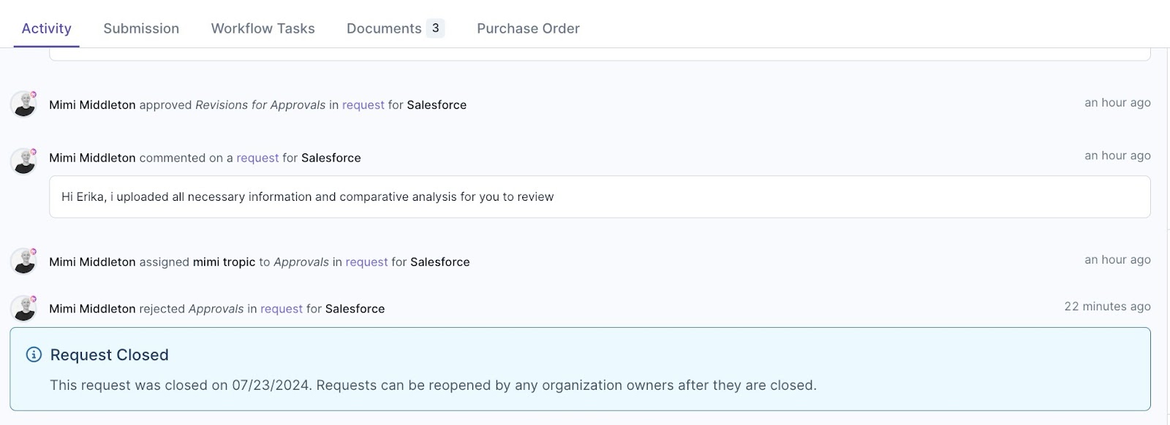Open request link in the commented entry

point(257,158)
